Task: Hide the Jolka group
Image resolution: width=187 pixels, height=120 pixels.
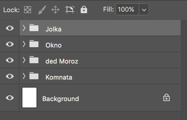Action: click(x=10, y=28)
